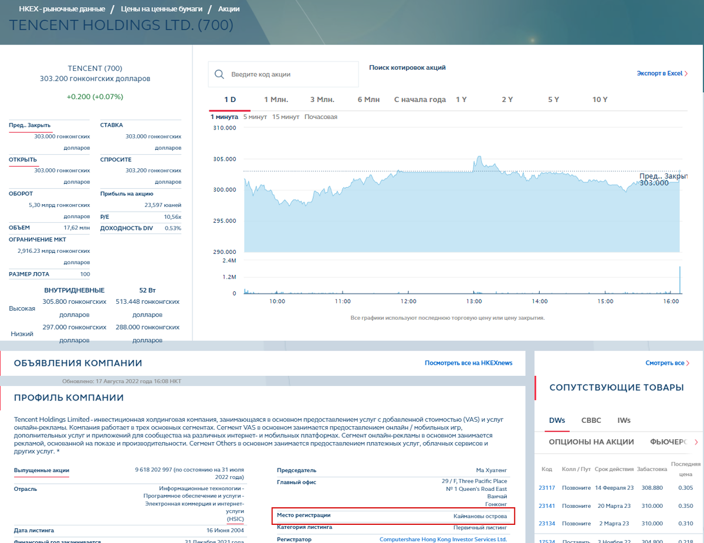Select the 6 Млн period tab
This screenshot has height=543, width=704.
(369, 100)
